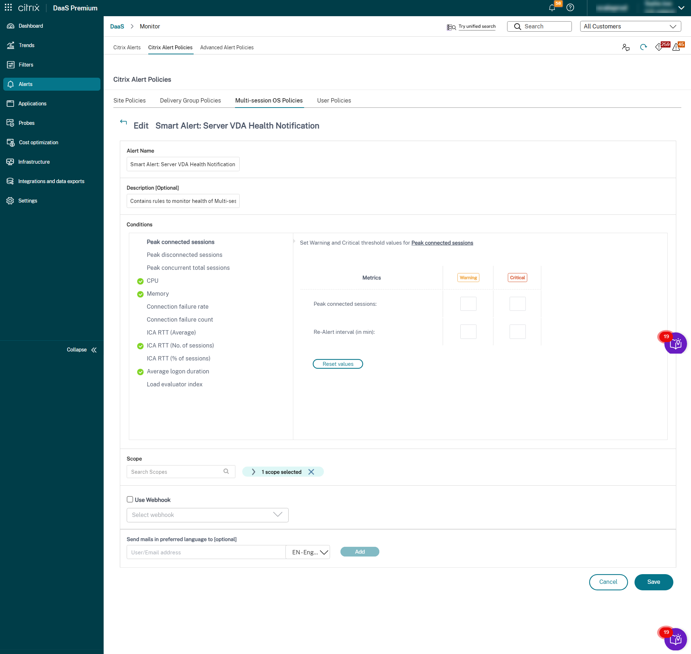Click the Reset values button

(338, 364)
